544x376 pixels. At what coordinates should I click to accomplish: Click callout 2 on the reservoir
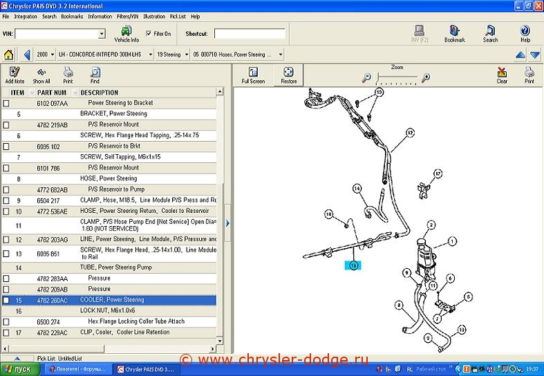[x=431, y=225]
